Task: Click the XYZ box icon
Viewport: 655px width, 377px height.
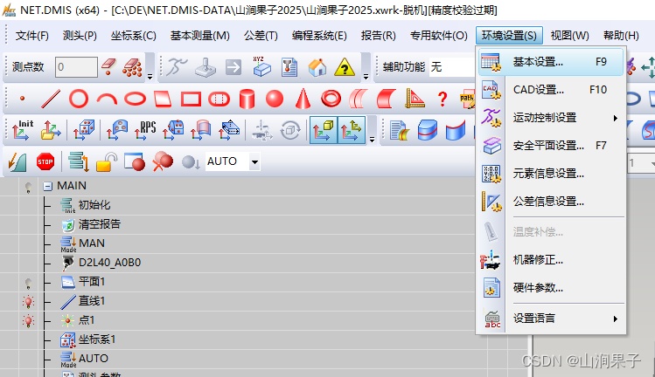Action: 261,66
